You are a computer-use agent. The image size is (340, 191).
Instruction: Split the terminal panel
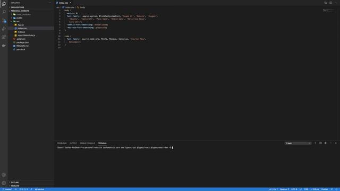(x=320, y=143)
